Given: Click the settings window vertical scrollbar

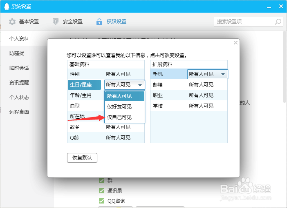Looking at the screenshot, I should point(284,66).
